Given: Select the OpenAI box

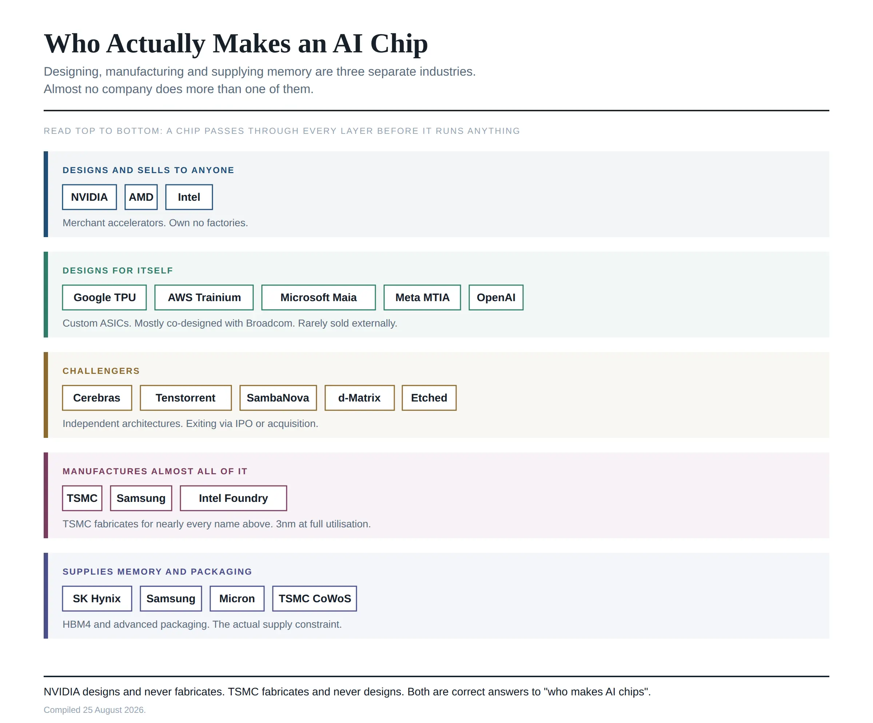Looking at the screenshot, I should point(496,297).
